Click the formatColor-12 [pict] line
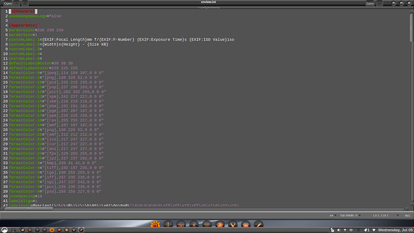The width and height of the screenshot is (414, 233). [x=57, y=92]
